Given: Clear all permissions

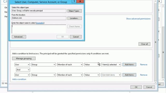Looking at the screenshot, I should point(144,44).
